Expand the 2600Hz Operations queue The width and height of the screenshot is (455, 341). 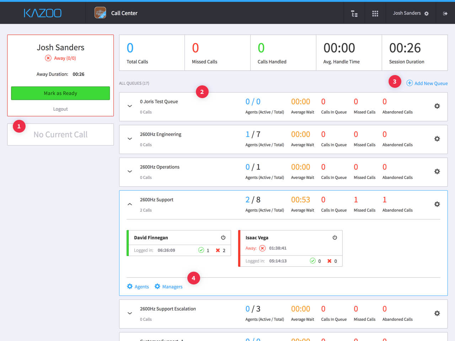point(130,171)
